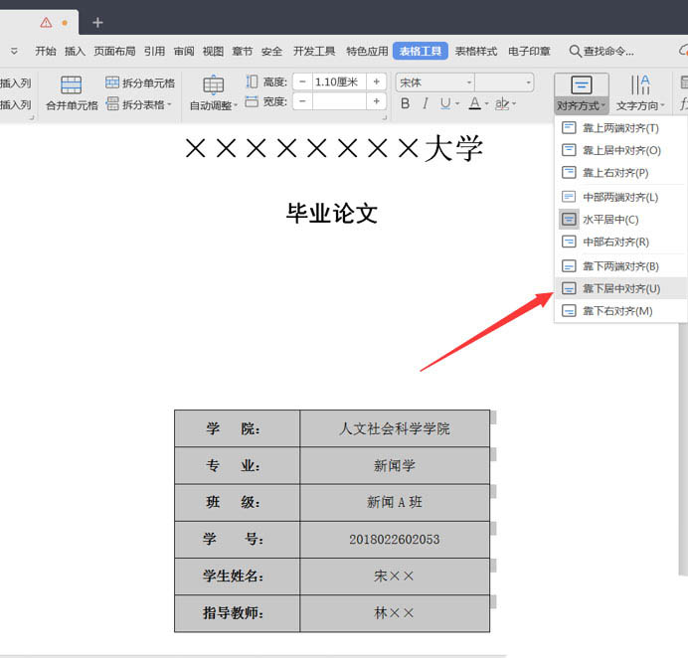Switch to the 表格样式 tab
Viewport: 688px width, 658px height.
click(476, 51)
